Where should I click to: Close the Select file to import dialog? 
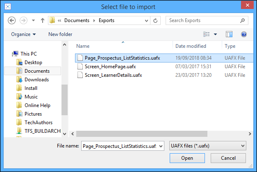point(247,5)
